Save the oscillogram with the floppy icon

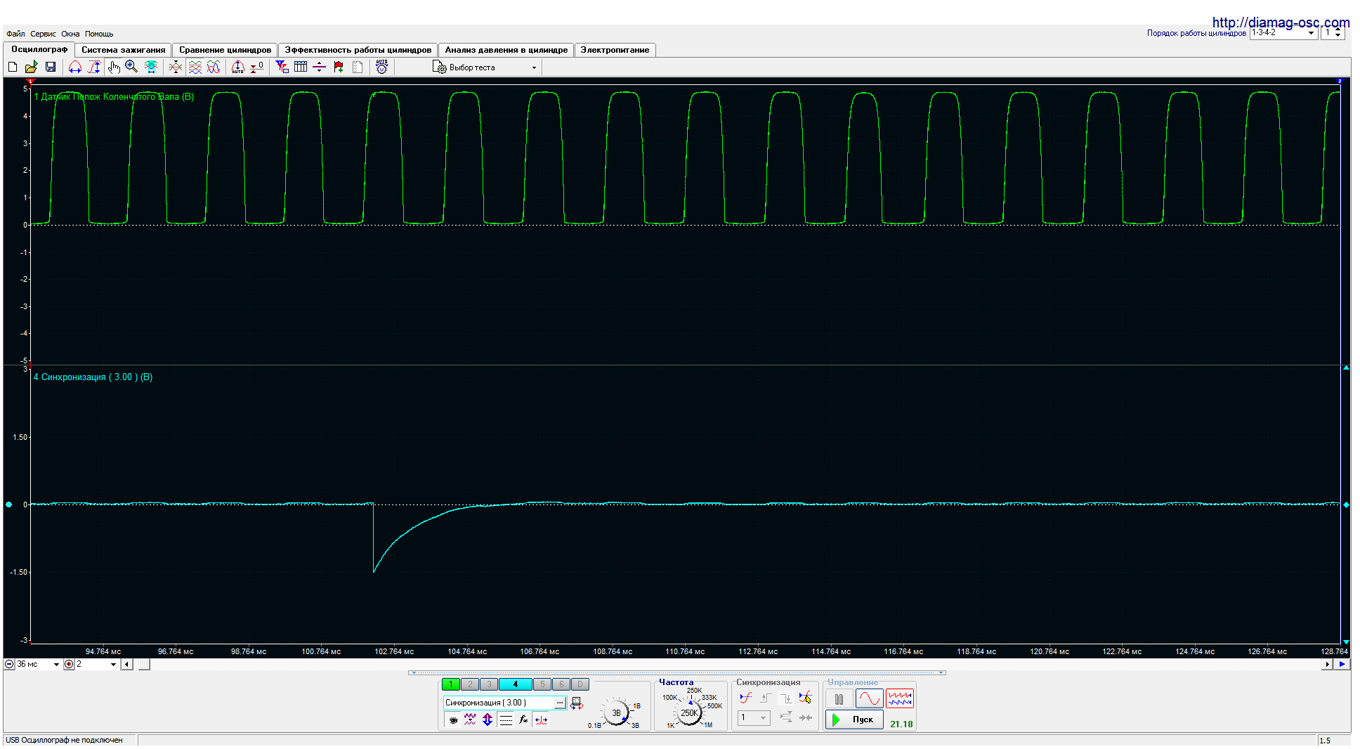tap(51, 67)
